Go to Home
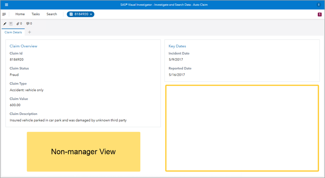Image resolution: width=325 pixels, height=178 pixels. tap(20, 14)
